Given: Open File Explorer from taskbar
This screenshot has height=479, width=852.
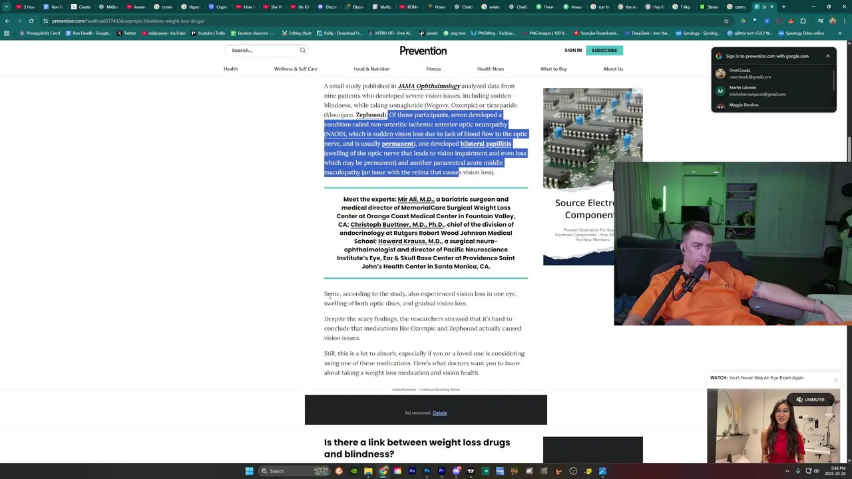Looking at the screenshot, I should coord(368,471).
